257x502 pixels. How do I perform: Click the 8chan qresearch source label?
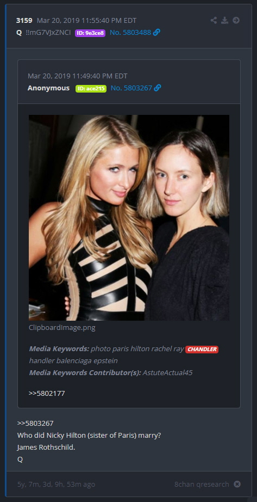(x=202, y=484)
